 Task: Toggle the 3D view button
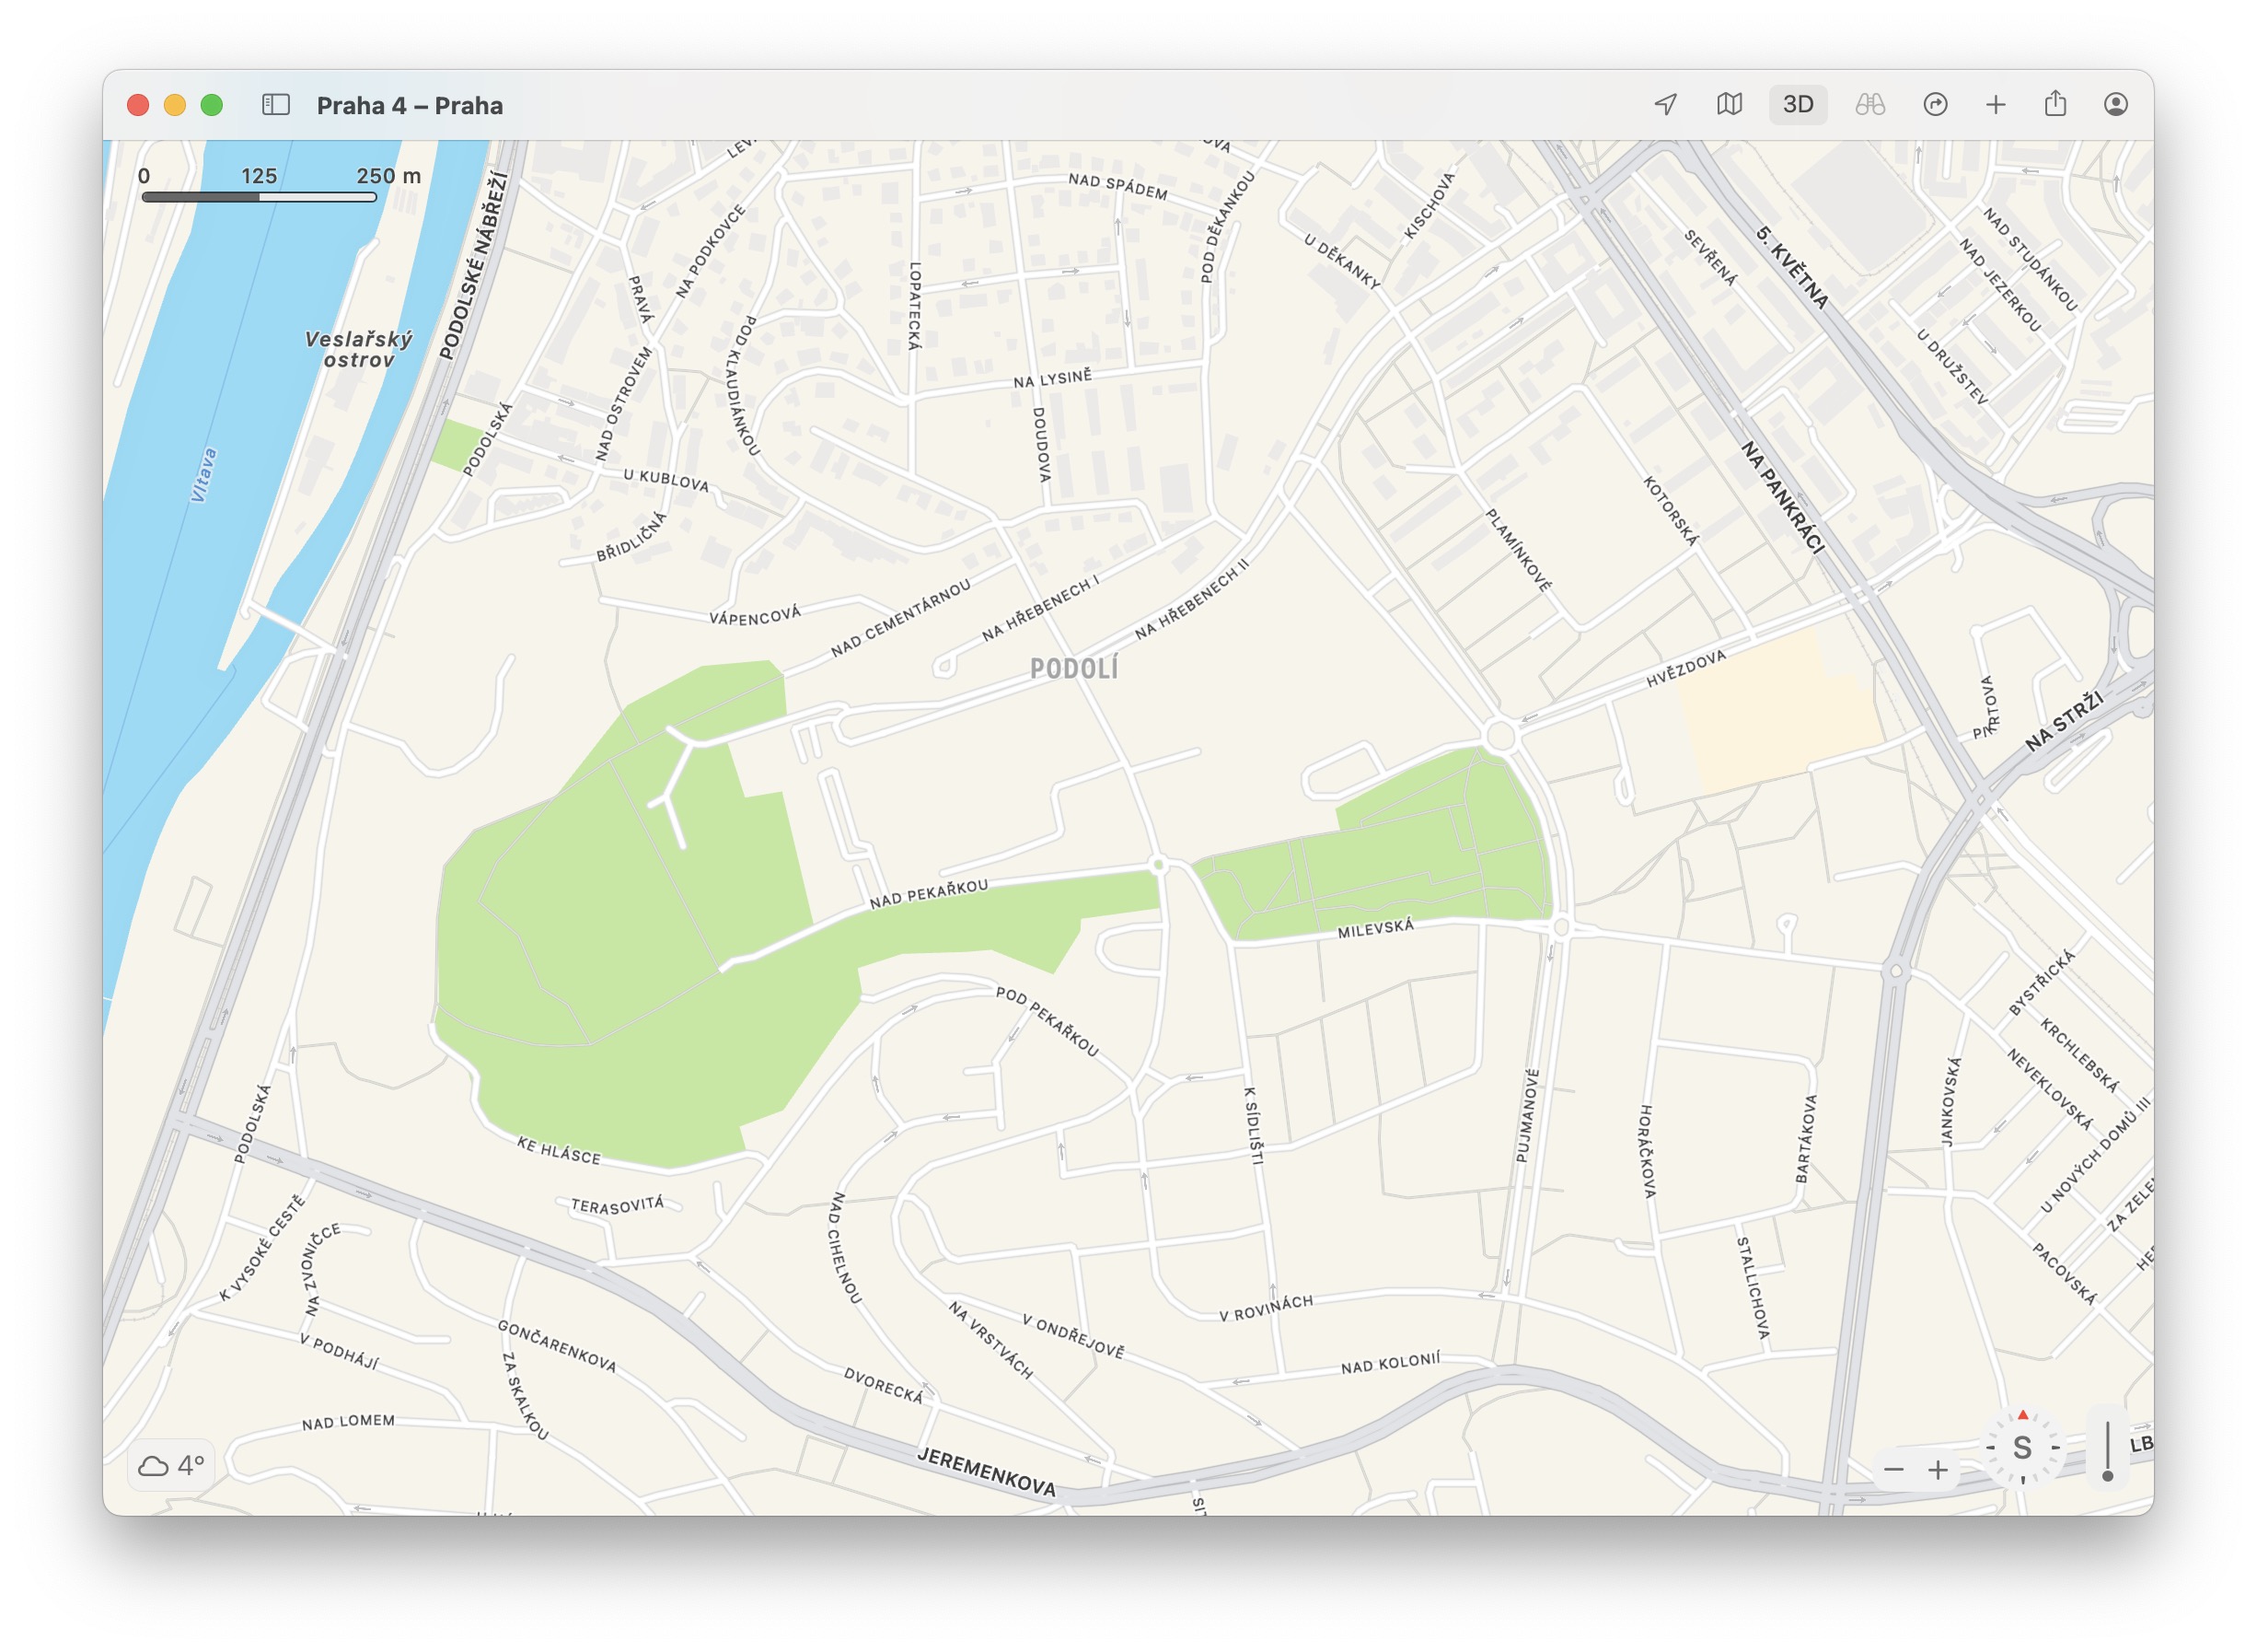[1797, 105]
